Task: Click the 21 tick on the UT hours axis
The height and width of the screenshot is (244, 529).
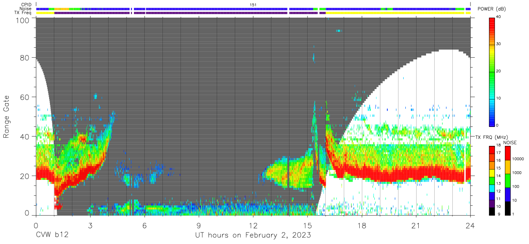Action: click(x=416, y=225)
